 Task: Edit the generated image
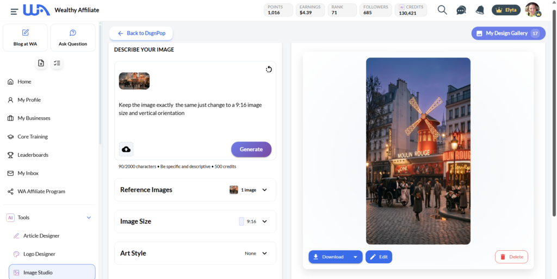pyautogui.click(x=379, y=257)
